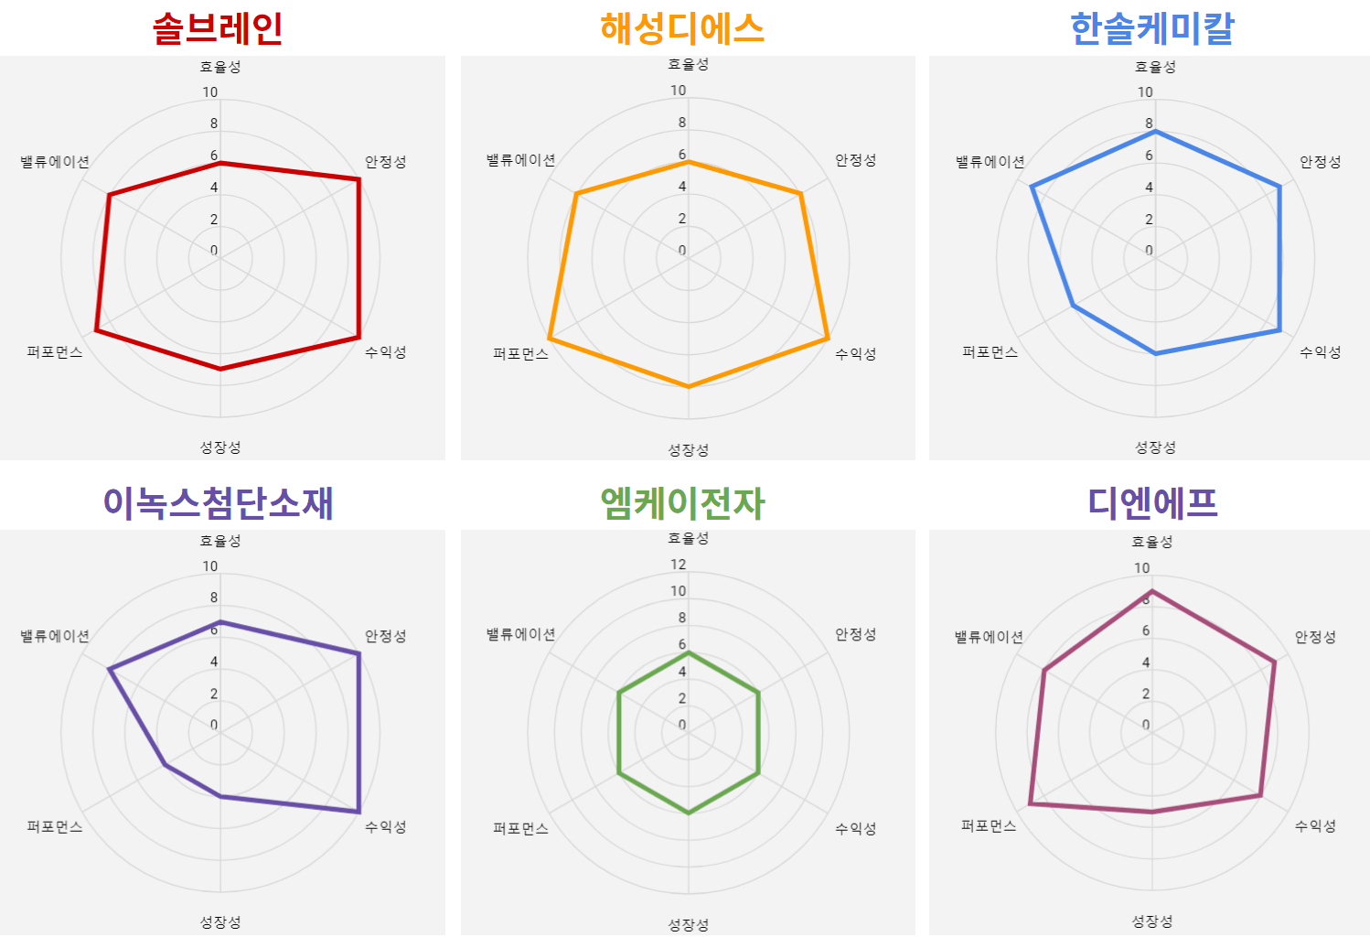Select the 한솔케미칼 title text
The image size is (1370, 937).
coord(1152,28)
